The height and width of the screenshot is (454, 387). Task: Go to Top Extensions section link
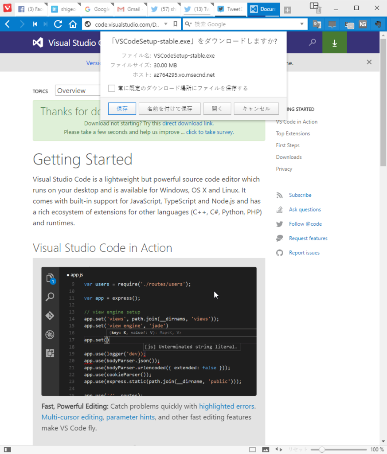(293, 133)
